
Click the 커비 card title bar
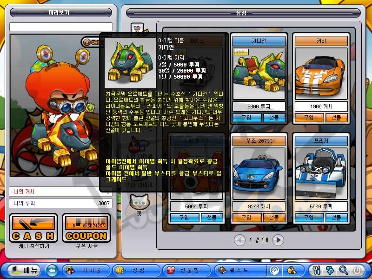tap(321, 41)
